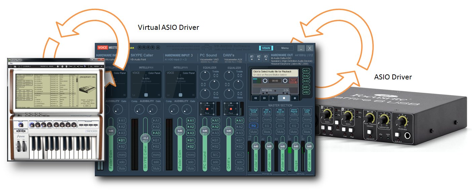472x193 pixels.
Task: Click the Cutoff knob in Analog Player
Action: coord(32,126)
